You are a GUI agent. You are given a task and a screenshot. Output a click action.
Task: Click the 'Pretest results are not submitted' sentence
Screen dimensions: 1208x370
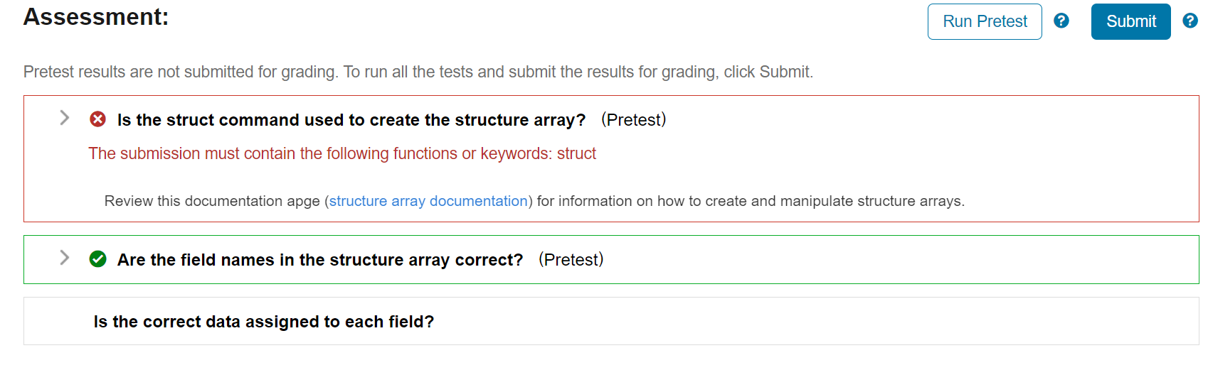click(181, 72)
